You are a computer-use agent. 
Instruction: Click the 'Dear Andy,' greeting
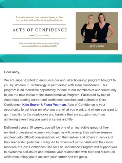(12, 72)
